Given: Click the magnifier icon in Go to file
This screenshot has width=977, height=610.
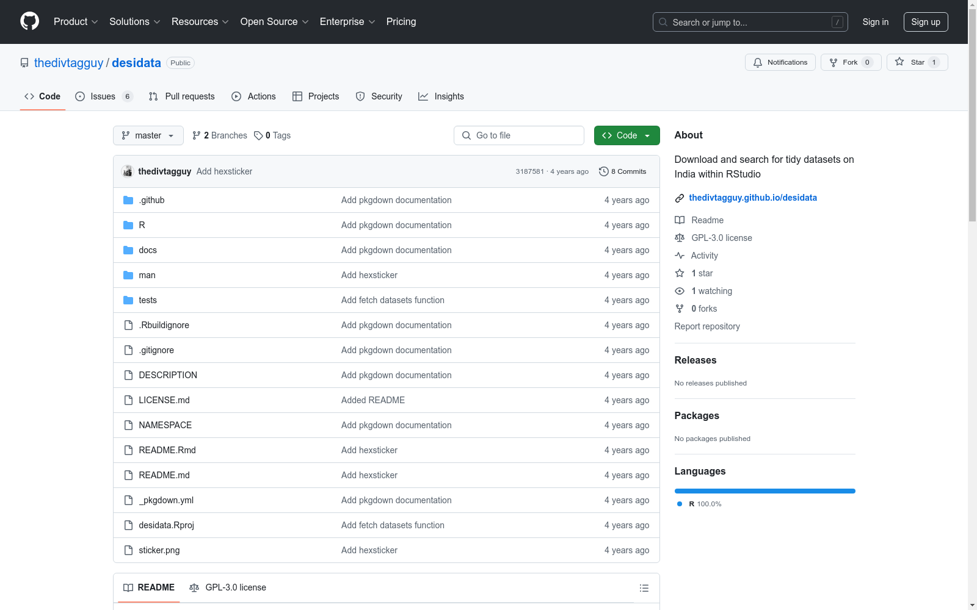Looking at the screenshot, I should pyautogui.click(x=467, y=135).
